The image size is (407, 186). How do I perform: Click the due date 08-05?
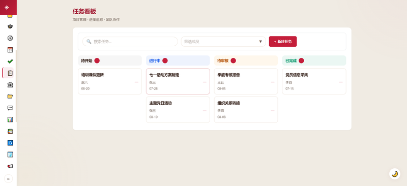(x=222, y=89)
